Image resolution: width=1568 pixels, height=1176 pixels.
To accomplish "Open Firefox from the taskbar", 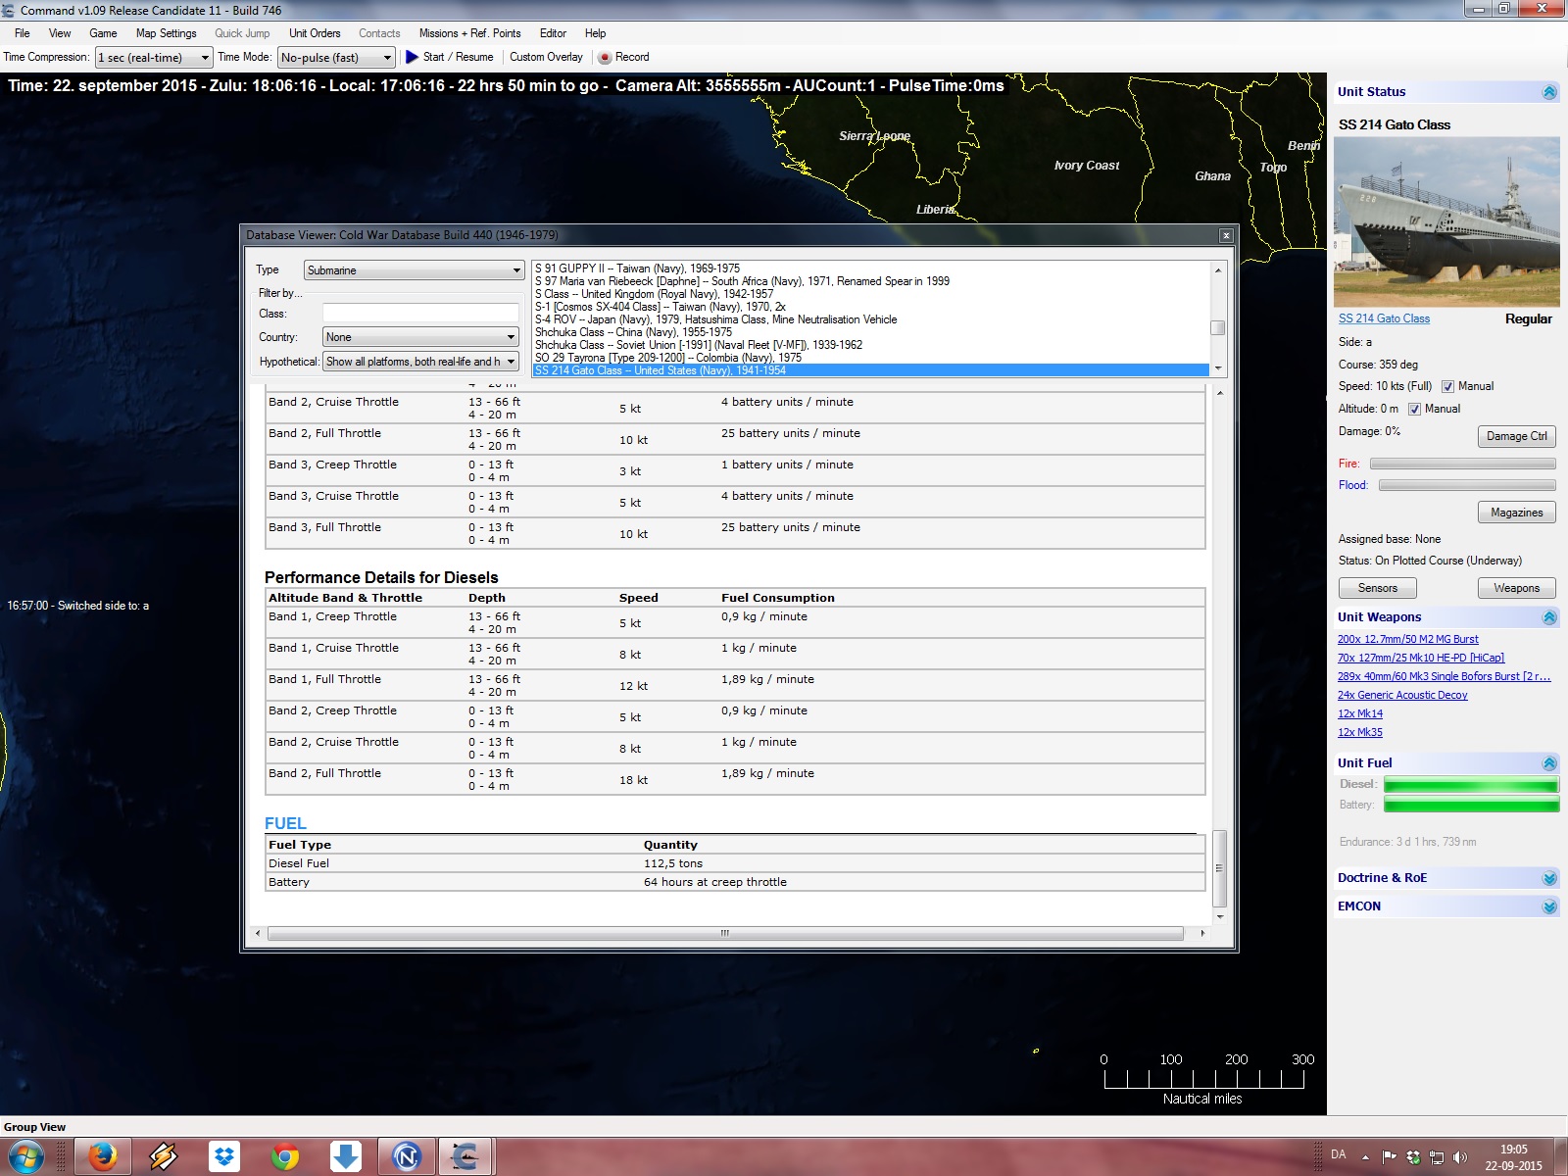I will (102, 1156).
